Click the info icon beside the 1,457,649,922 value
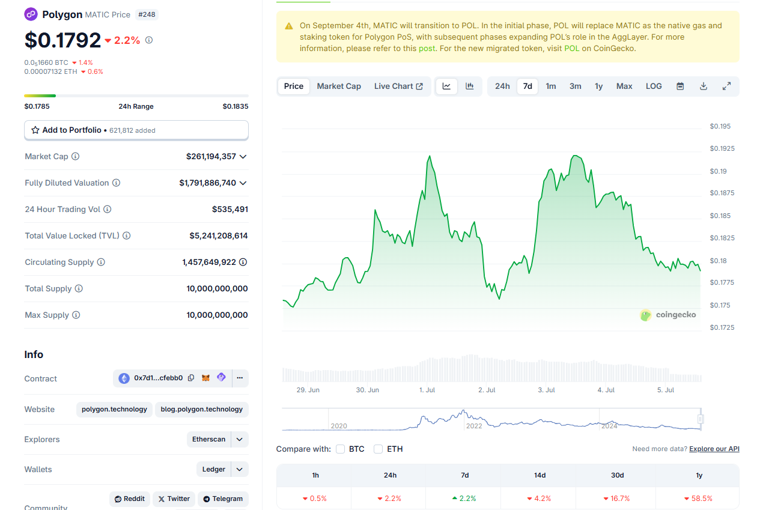 [x=243, y=262]
